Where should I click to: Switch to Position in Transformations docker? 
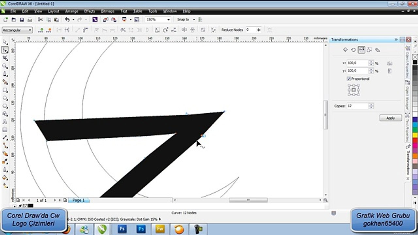click(345, 50)
